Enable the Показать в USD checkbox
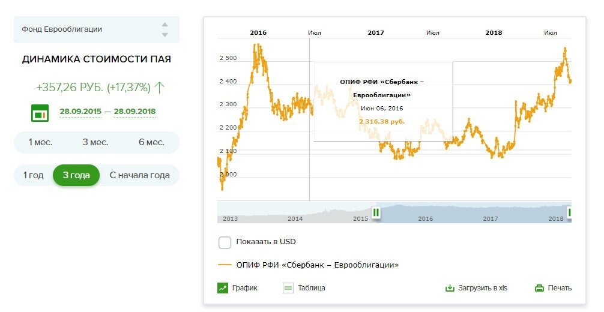 click(x=225, y=242)
